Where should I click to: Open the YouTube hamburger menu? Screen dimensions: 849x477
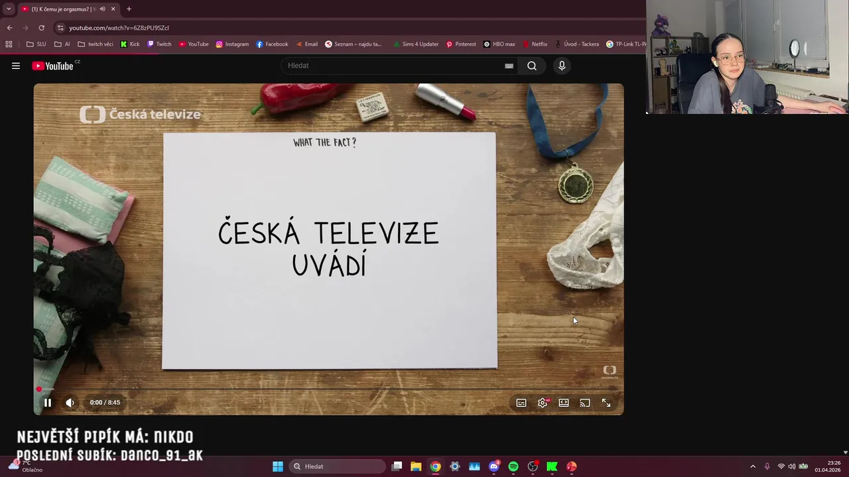pos(16,66)
